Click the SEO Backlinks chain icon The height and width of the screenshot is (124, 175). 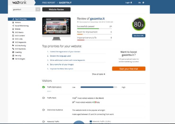(x=13, y=49)
